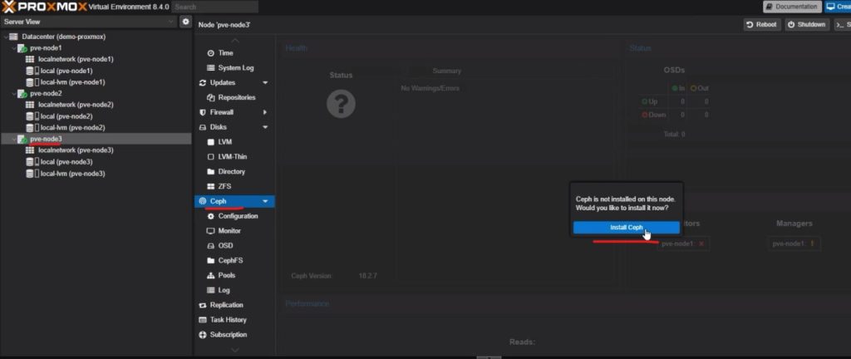This screenshot has width=851, height=359.
Task: Click localnetwork (pve-node2) grid icon
Action: coord(30,105)
